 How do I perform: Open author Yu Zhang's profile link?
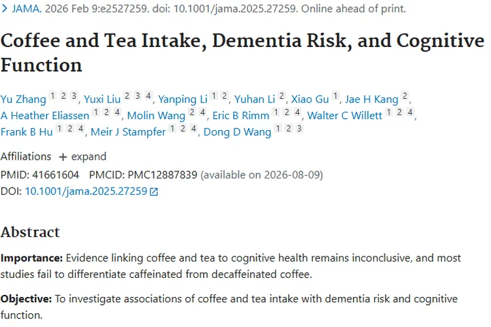(24, 99)
